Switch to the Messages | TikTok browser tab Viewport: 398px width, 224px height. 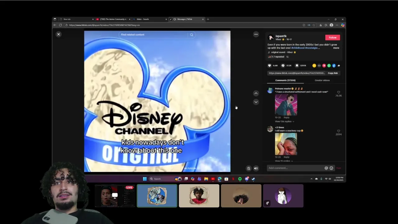pyautogui.click(x=187, y=19)
